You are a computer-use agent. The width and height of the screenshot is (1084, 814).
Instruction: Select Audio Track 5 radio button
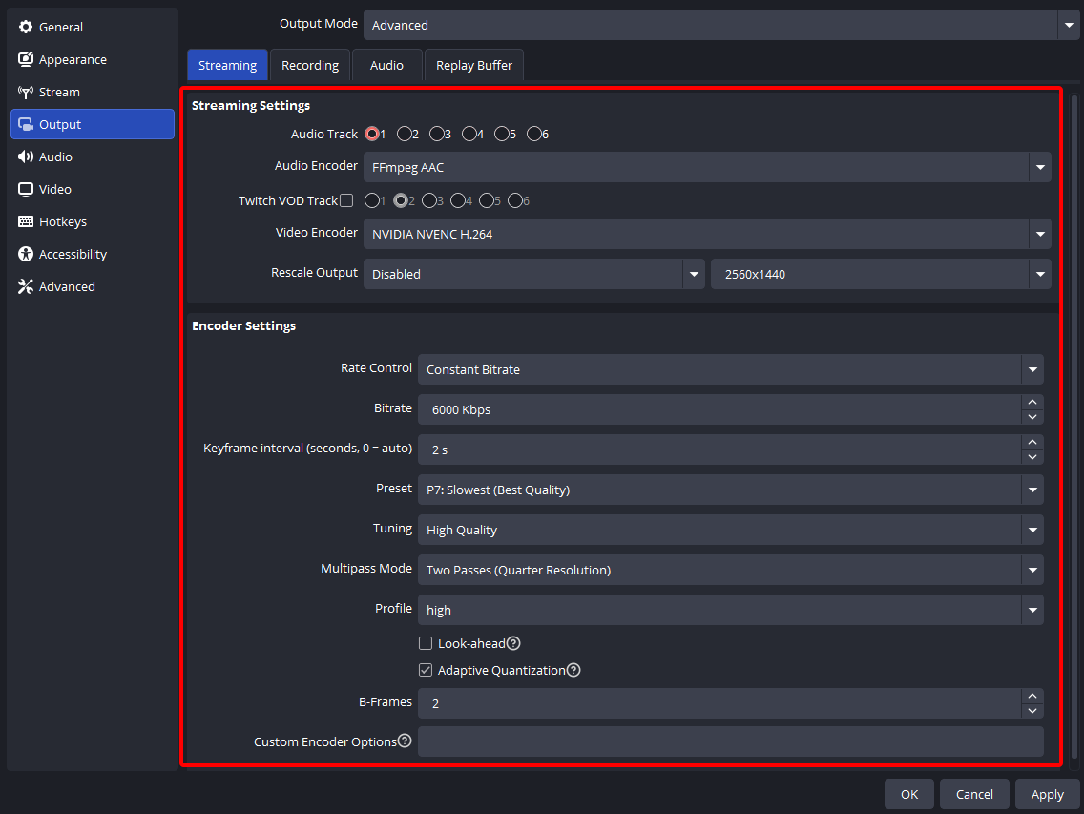[502, 134]
